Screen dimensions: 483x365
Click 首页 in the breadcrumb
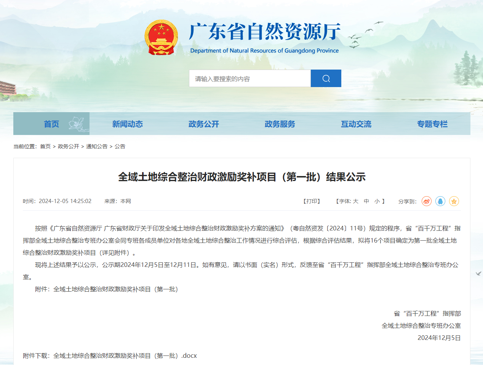pyautogui.click(x=45, y=146)
